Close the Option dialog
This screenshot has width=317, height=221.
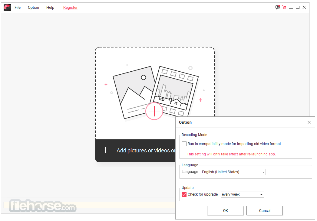click(x=309, y=122)
